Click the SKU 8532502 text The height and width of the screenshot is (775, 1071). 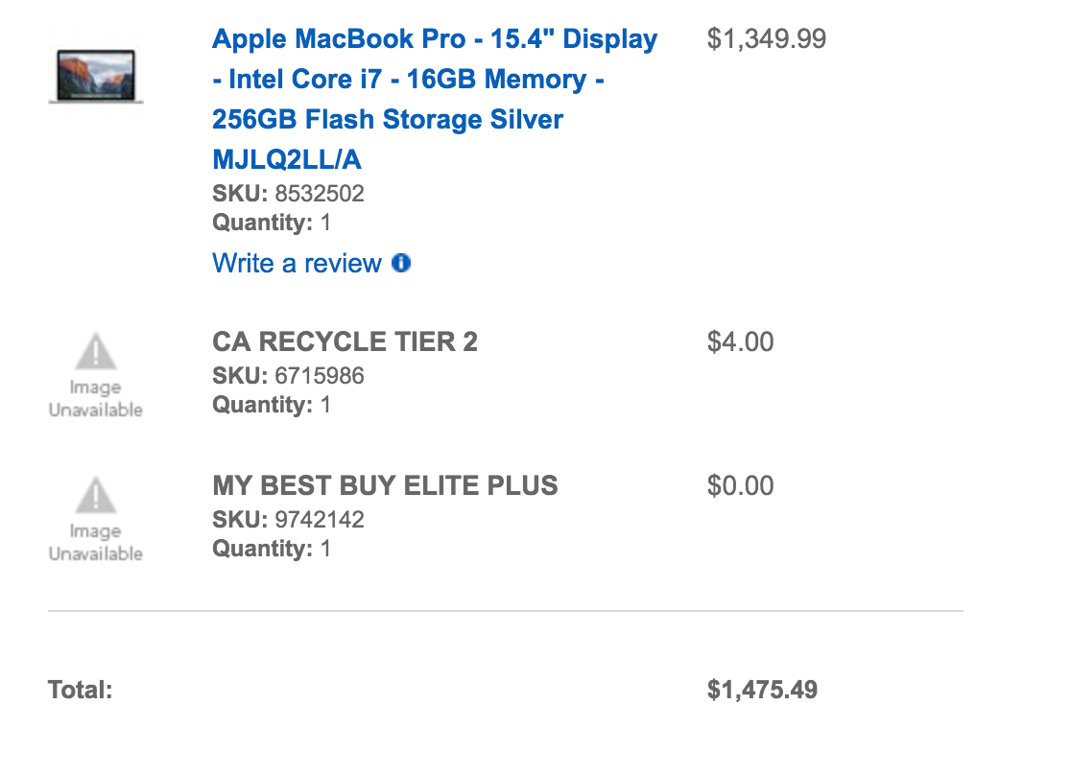pyautogui.click(x=288, y=193)
